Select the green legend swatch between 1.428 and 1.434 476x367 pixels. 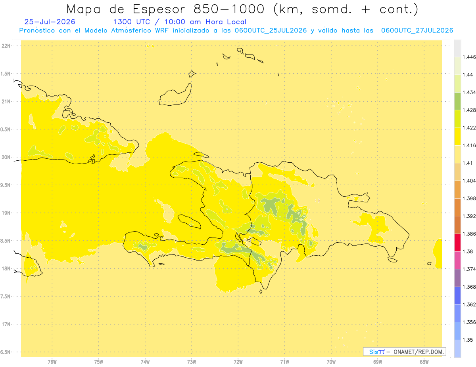point(457,101)
